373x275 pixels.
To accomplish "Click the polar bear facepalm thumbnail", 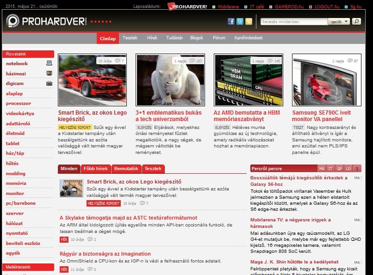I will pos(170,80).
